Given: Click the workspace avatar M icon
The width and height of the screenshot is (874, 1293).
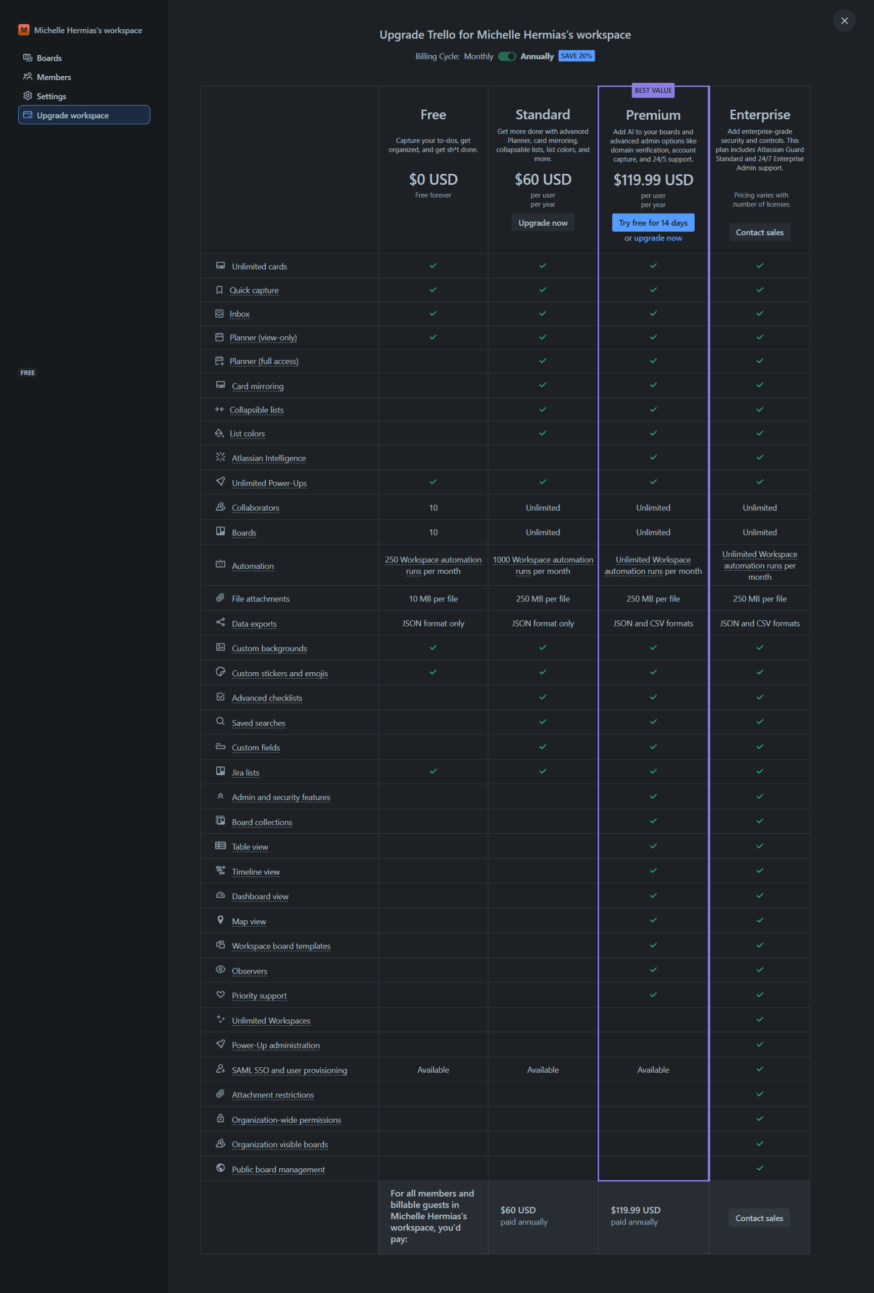Looking at the screenshot, I should point(23,30).
